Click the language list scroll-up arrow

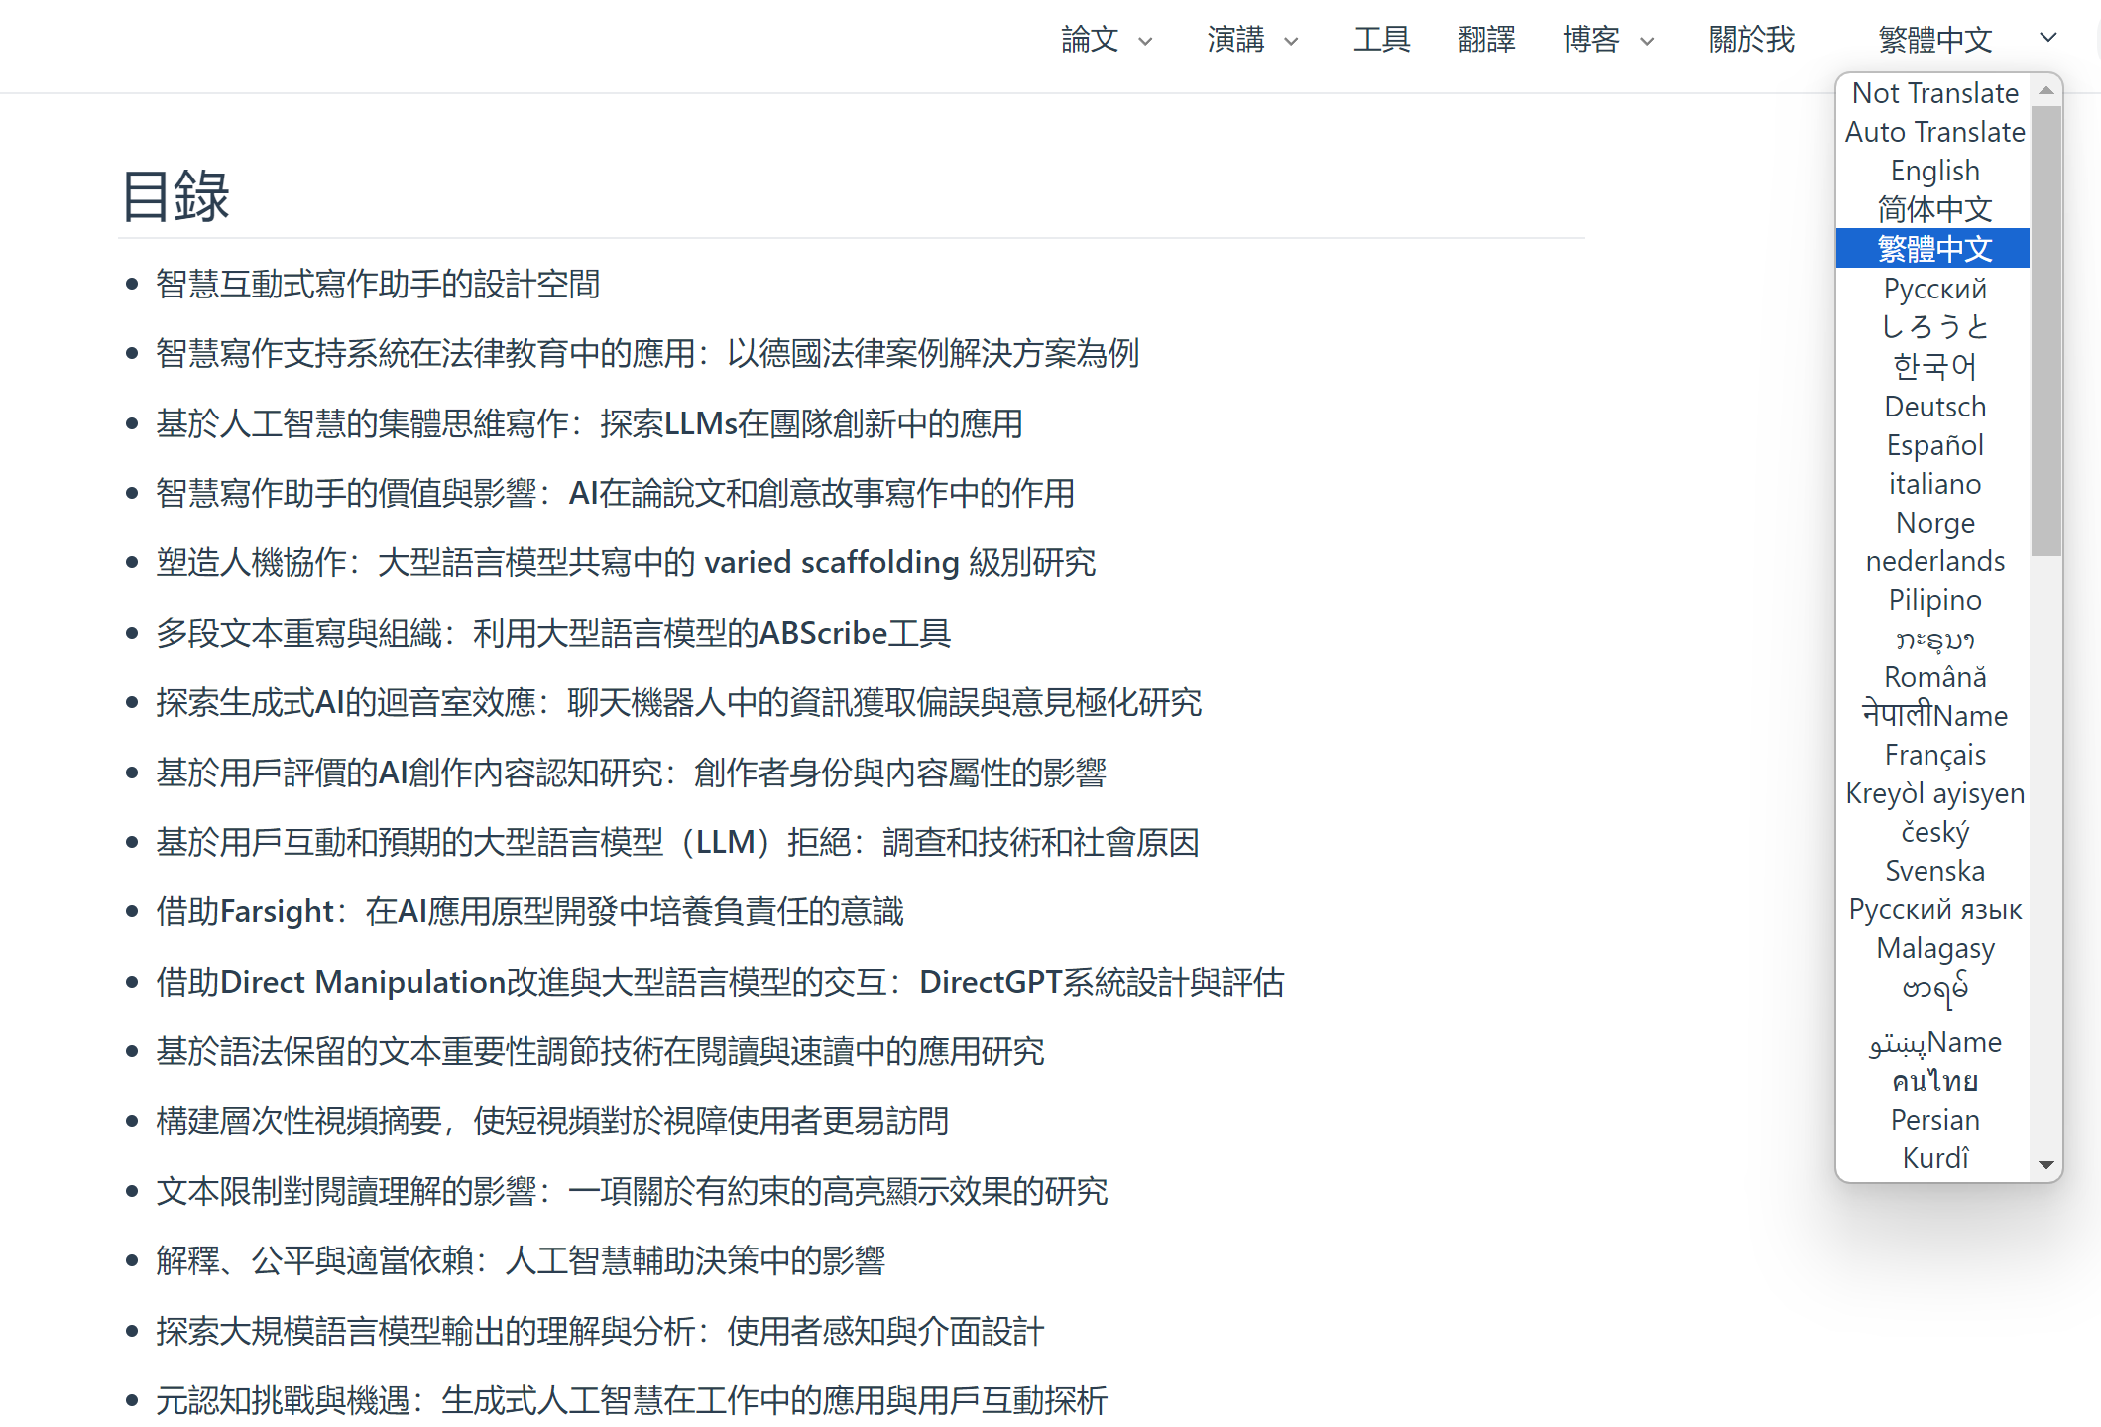[2045, 90]
